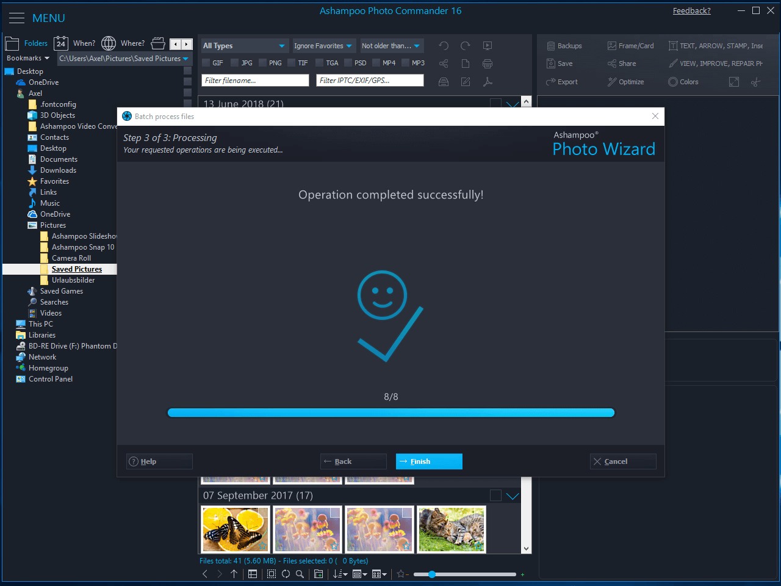Open the Colors option
This screenshot has width=781, height=586.
683,82
